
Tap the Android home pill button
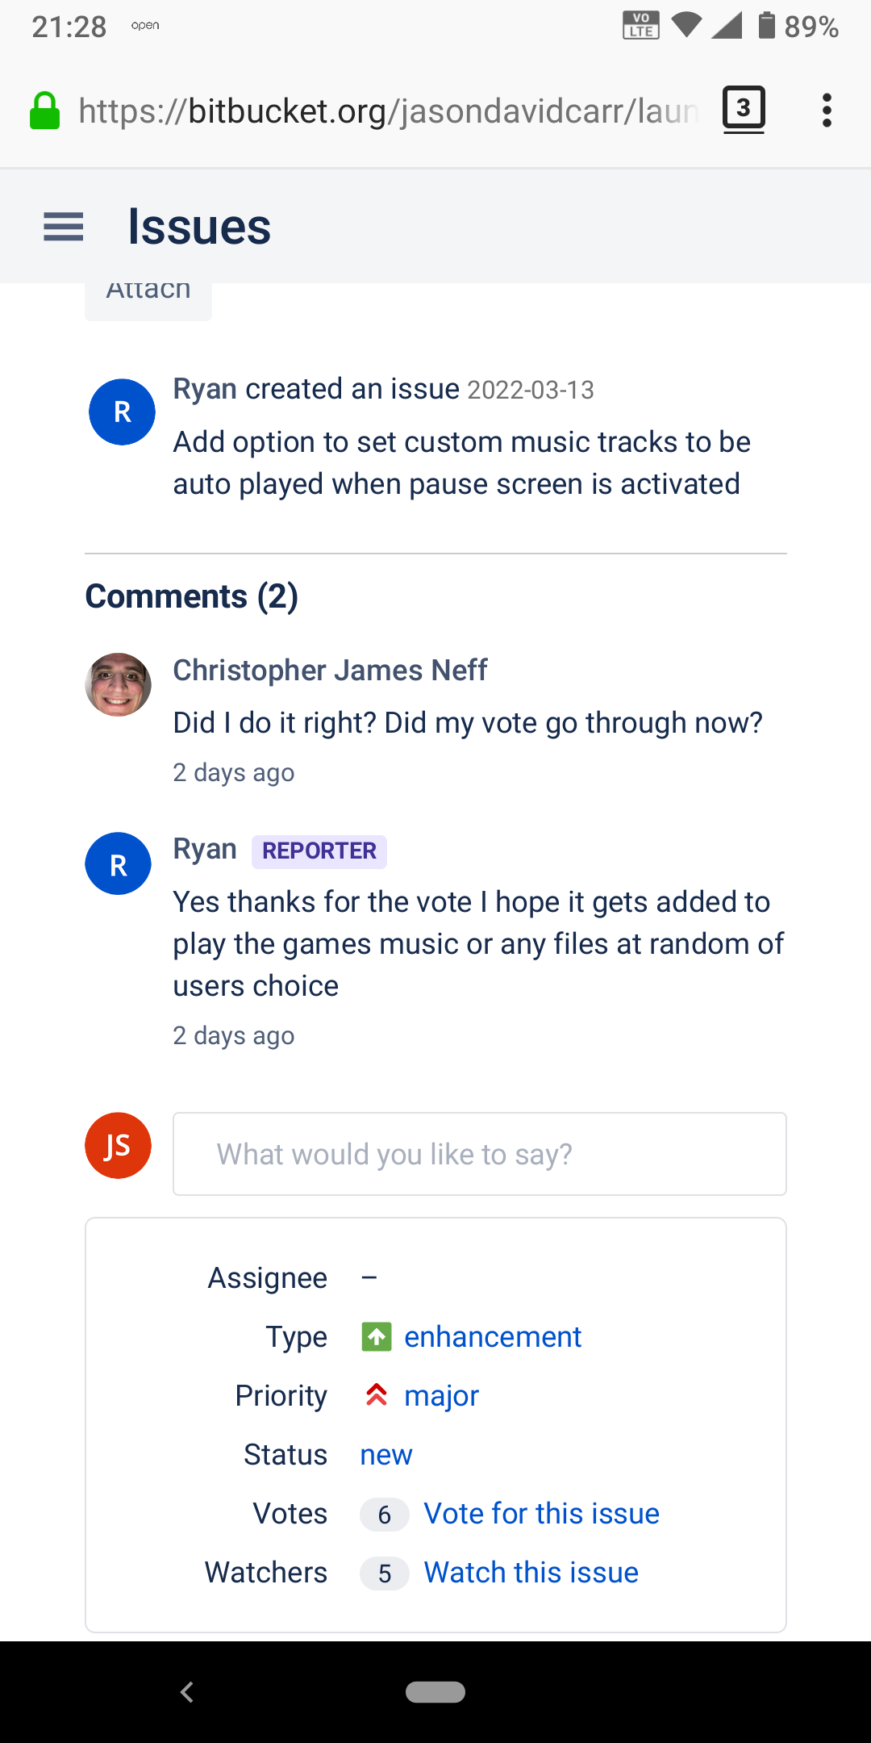[435, 1692]
